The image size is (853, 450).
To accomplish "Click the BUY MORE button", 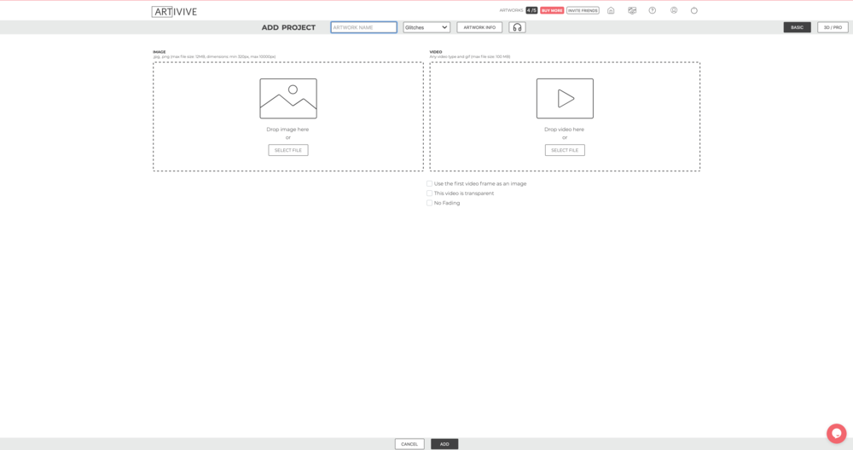I will (552, 10).
